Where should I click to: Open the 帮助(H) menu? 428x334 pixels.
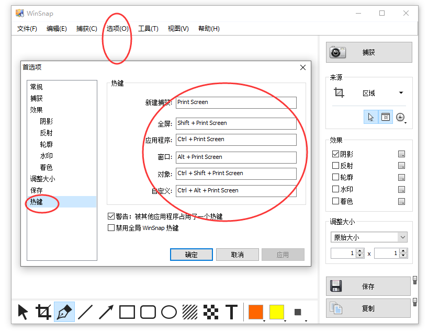[209, 29]
